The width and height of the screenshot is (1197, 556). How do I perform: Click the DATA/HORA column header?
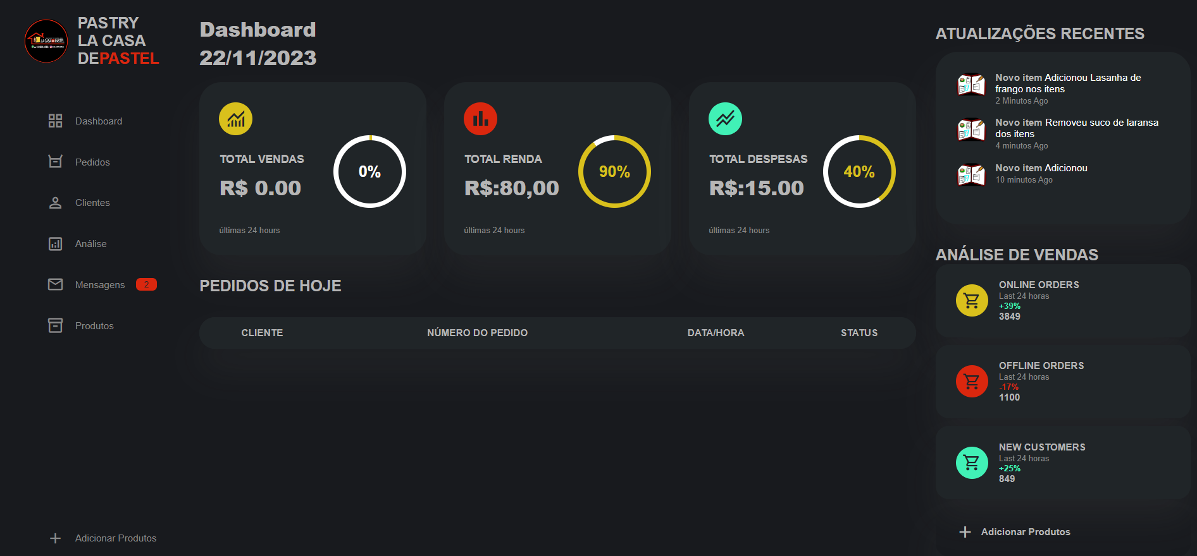(716, 333)
